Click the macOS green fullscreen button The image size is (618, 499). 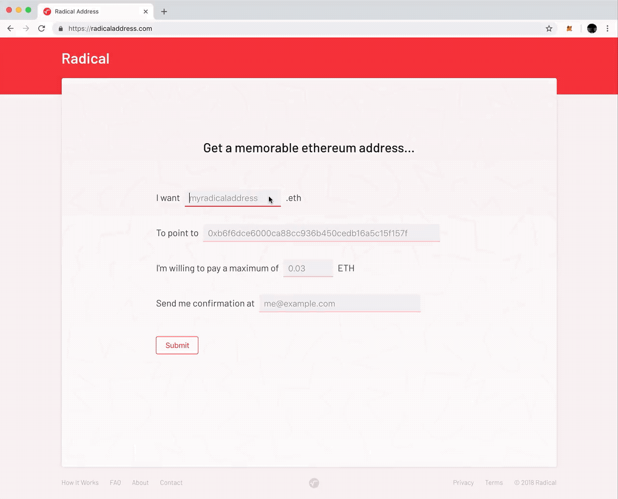coord(28,10)
